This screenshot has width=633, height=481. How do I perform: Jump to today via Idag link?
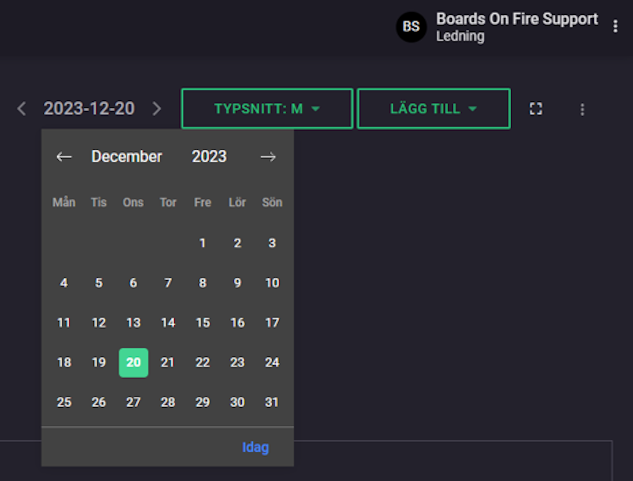[255, 447]
